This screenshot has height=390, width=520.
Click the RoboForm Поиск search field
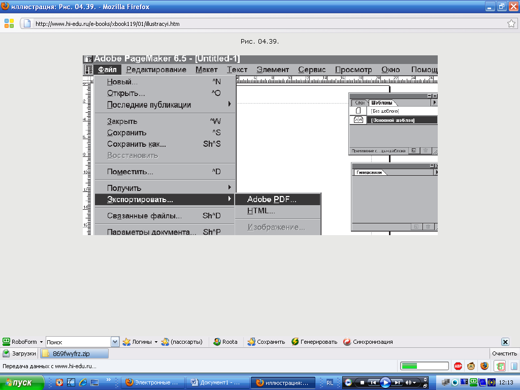tap(78, 342)
